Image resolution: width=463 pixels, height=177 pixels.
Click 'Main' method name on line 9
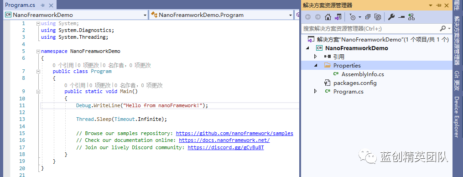tap(126, 91)
